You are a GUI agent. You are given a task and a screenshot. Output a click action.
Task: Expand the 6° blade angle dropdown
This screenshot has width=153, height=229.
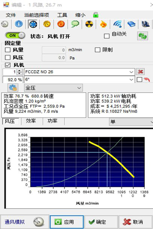(80, 80)
